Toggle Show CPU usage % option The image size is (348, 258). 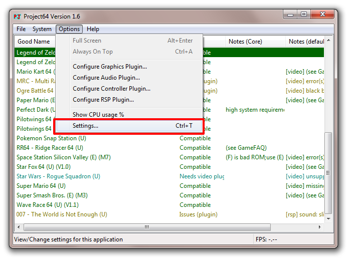(x=129, y=115)
